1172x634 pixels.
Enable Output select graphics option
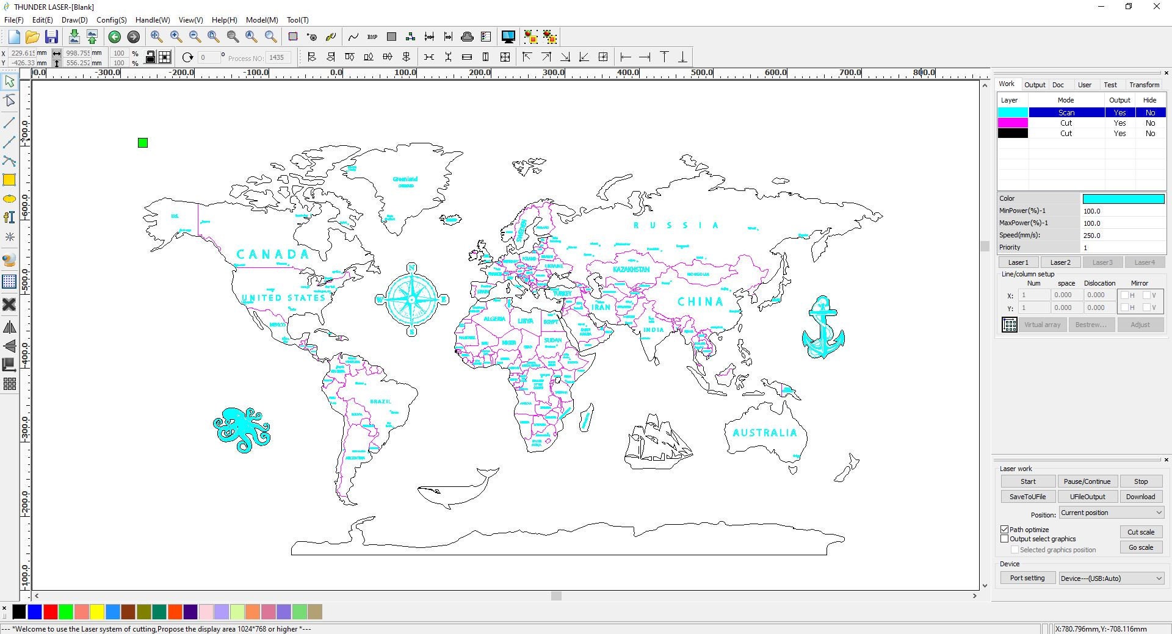pyautogui.click(x=1005, y=539)
